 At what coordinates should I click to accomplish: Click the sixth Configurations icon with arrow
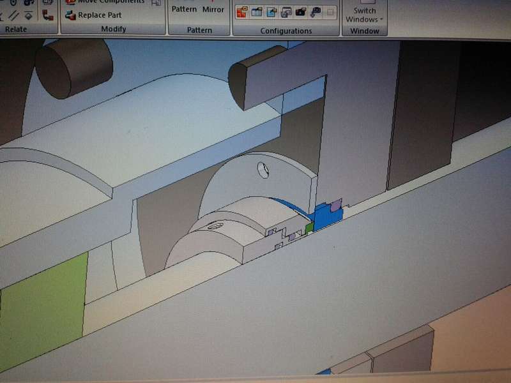(316, 12)
